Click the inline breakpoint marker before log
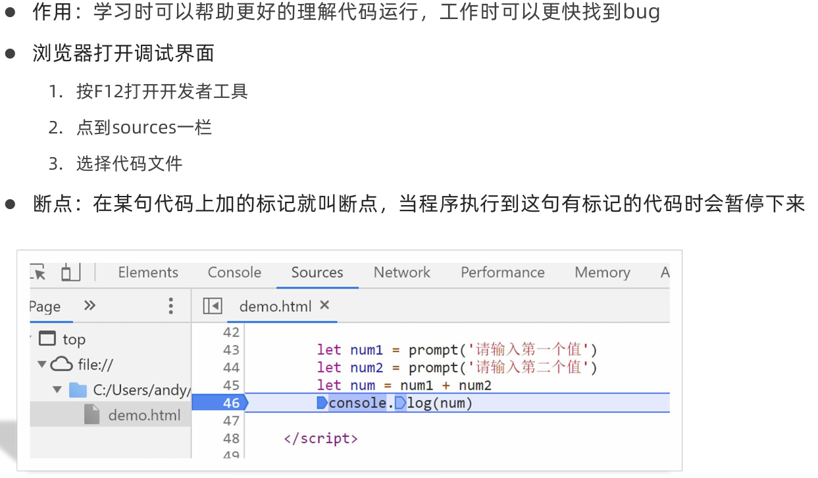Screen dimensions: 818x478 (x=400, y=403)
